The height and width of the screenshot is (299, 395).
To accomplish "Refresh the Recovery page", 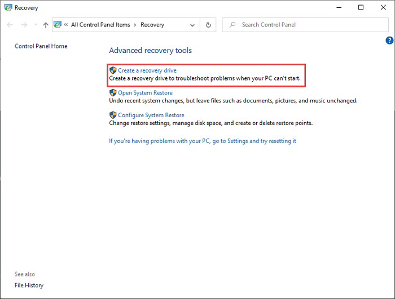I will (208, 25).
